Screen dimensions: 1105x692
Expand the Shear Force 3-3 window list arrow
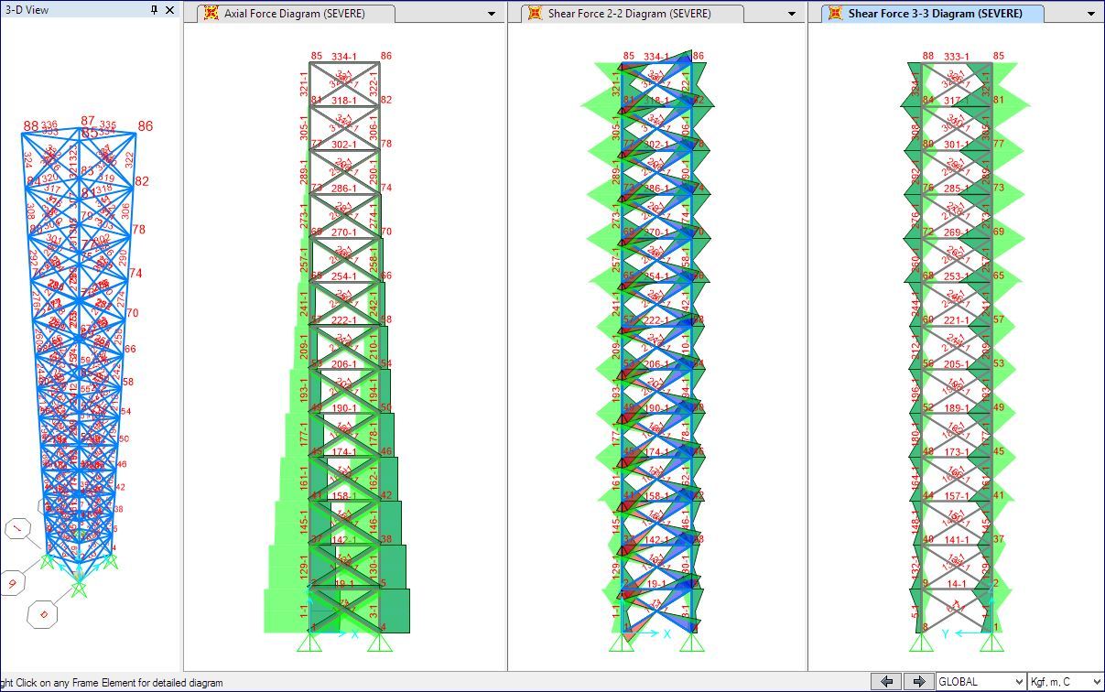point(1090,14)
